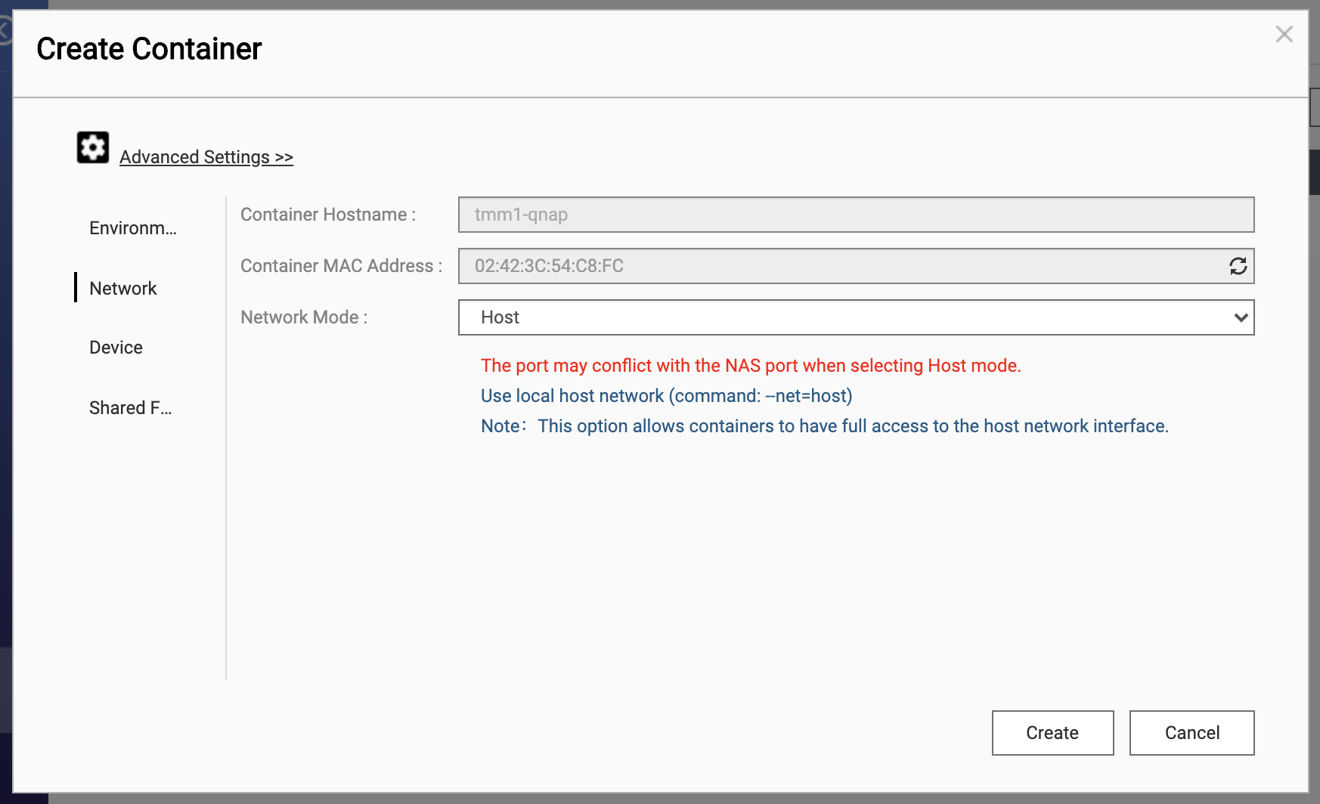Click the Container Hostname field
The width and height of the screenshot is (1320, 804).
point(854,215)
